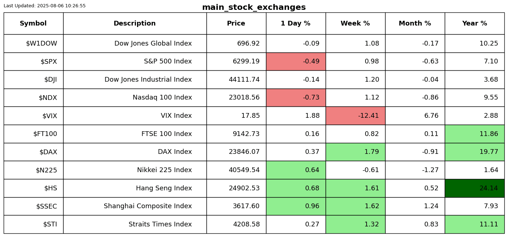Click the 1 Day % column header
Viewport: 508px width, 237px height.
[x=296, y=23]
